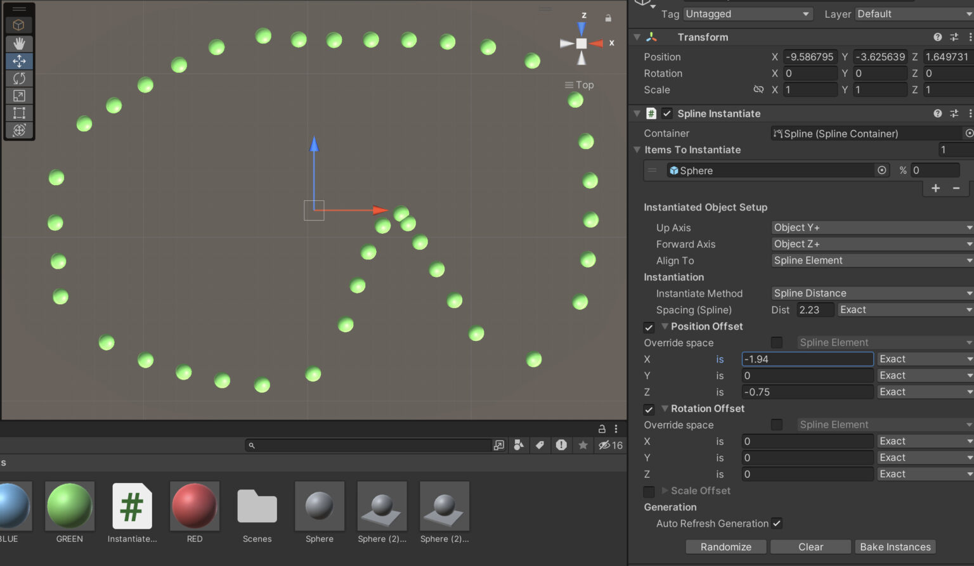974x566 pixels.
Task: Open the Instantiate Method dropdown
Action: pyautogui.click(x=871, y=293)
